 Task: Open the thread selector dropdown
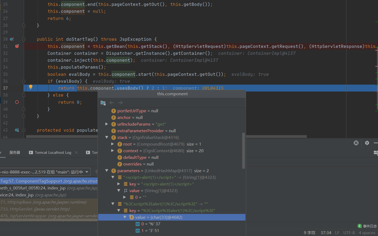tap(87, 172)
